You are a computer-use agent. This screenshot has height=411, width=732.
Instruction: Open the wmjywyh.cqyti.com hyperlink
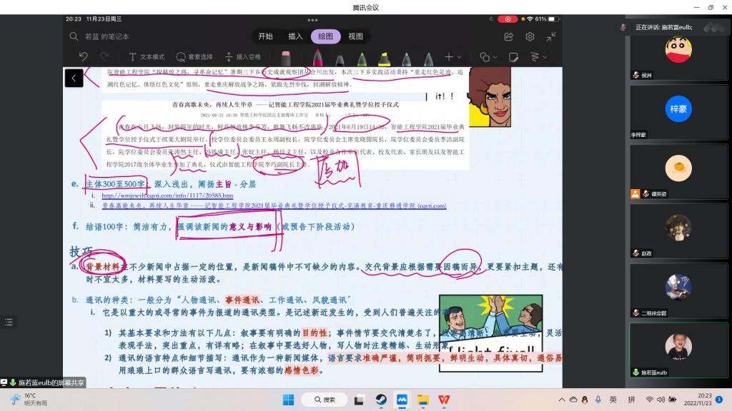(x=167, y=196)
